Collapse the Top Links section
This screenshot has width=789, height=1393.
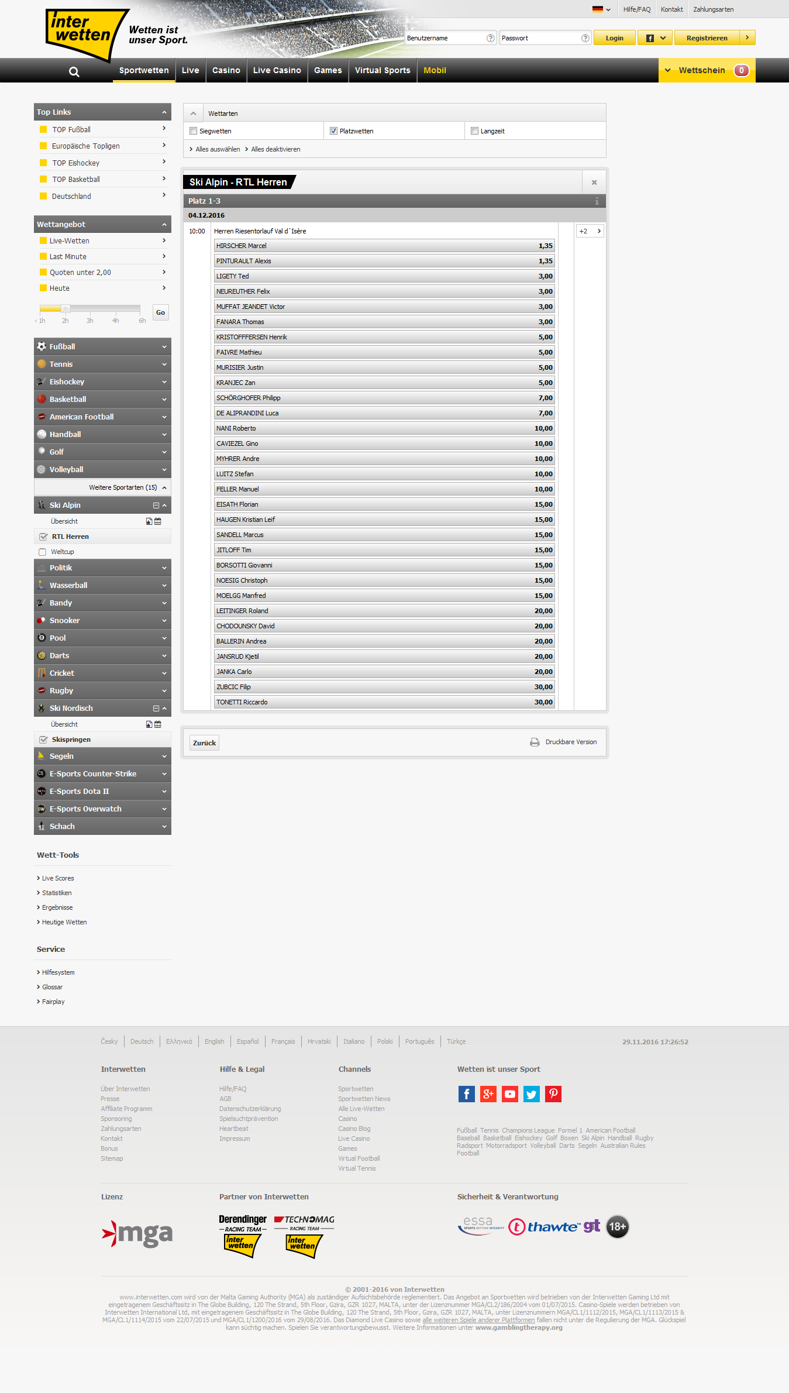[164, 112]
